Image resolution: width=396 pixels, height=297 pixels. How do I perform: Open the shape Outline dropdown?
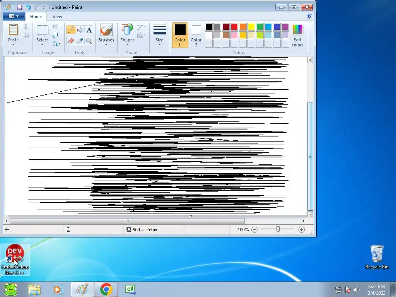(141, 27)
